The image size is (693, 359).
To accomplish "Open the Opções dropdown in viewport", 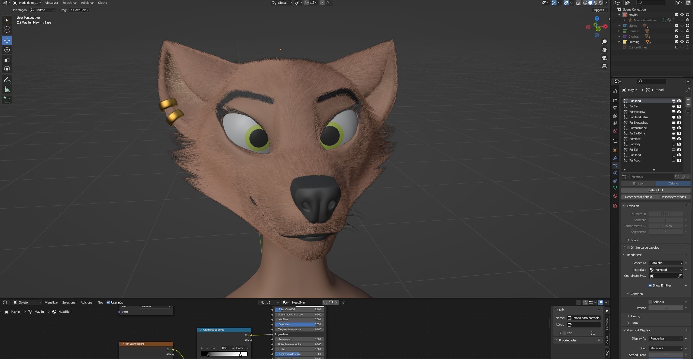I will [601, 10].
